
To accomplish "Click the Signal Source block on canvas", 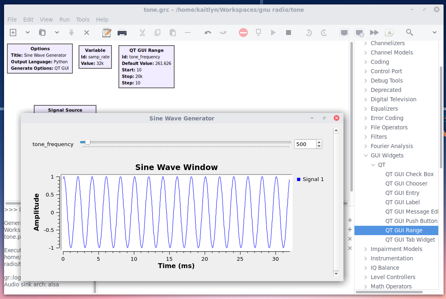I will pyautogui.click(x=65, y=110).
